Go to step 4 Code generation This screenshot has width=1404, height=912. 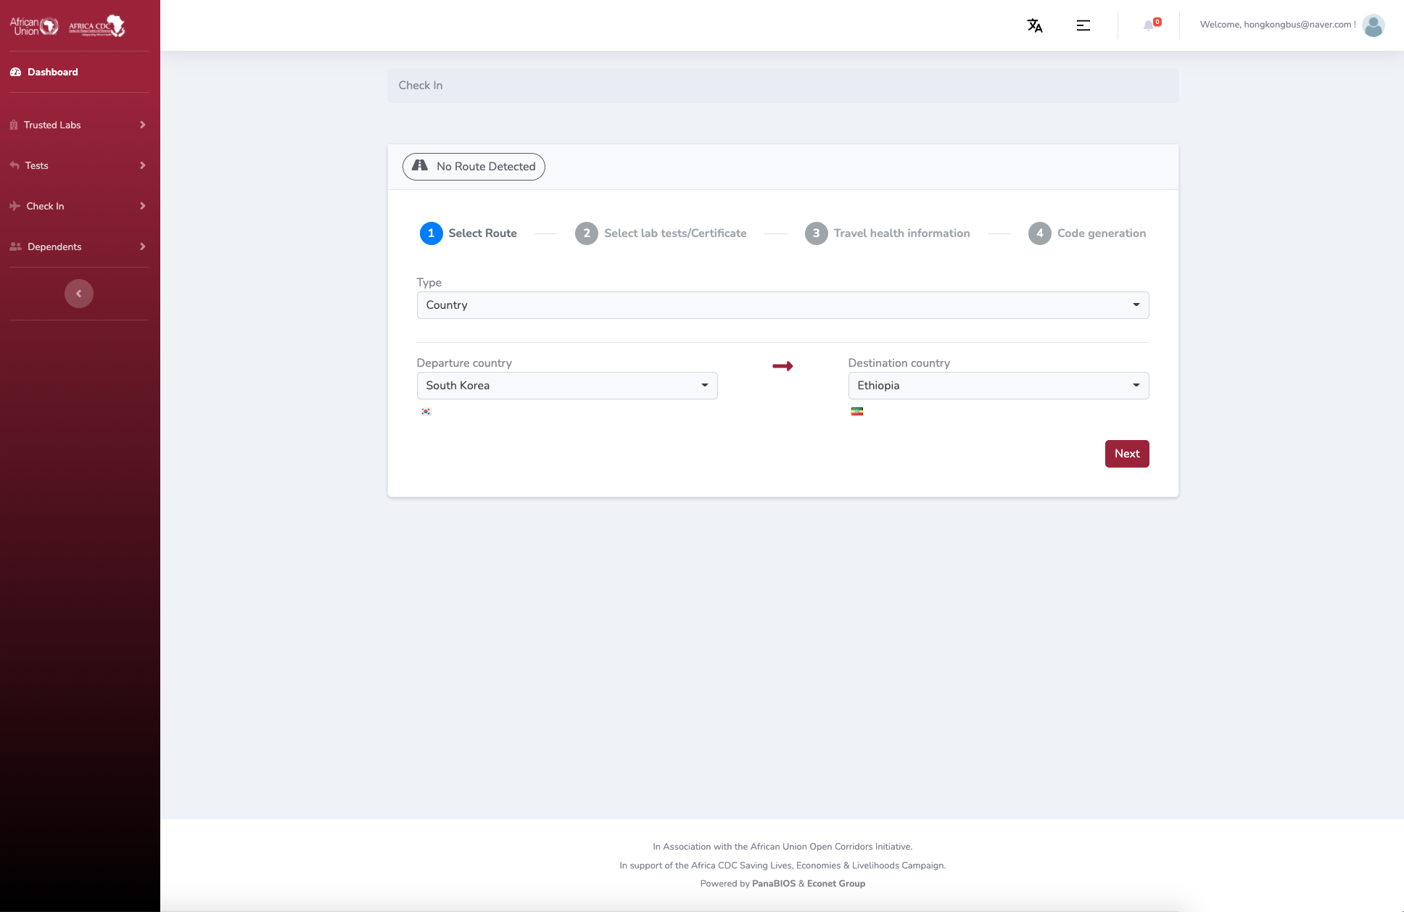(1087, 233)
